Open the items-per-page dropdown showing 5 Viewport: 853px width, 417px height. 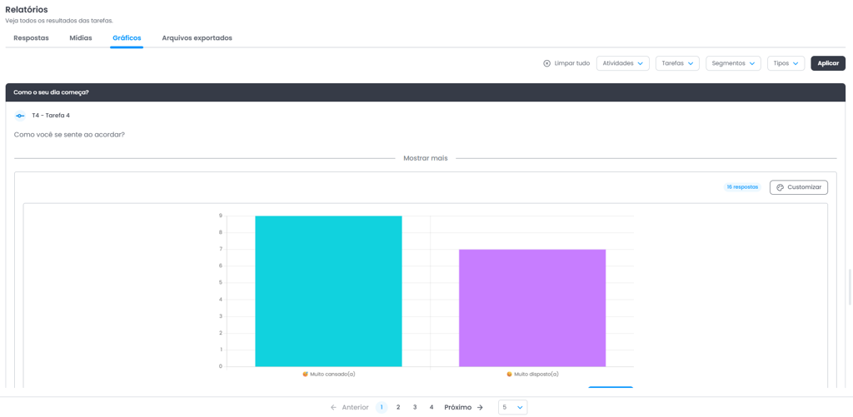coord(512,407)
